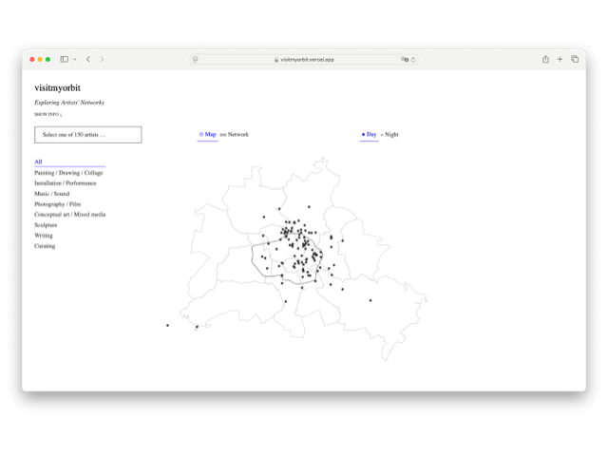Click the visitmyorbit.vercel.app address bar
Screen dimensions: 608x456
point(304,59)
